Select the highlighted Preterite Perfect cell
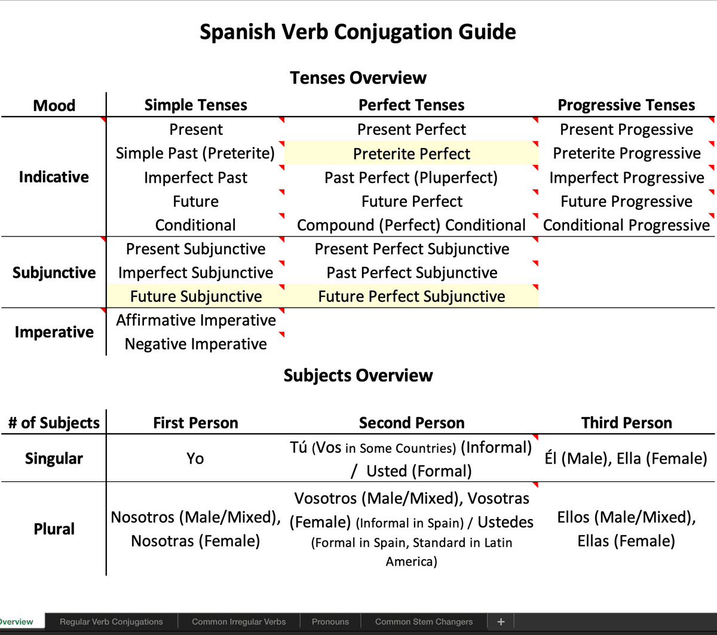The height and width of the screenshot is (635, 717). click(x=412, y=154)
